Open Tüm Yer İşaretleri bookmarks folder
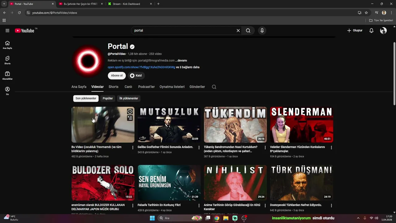The width and height of the screenshot is (396, 223). pos(381,20)
